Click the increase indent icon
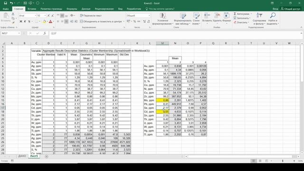This screenshot has width=304, height=171. [76, 21]
